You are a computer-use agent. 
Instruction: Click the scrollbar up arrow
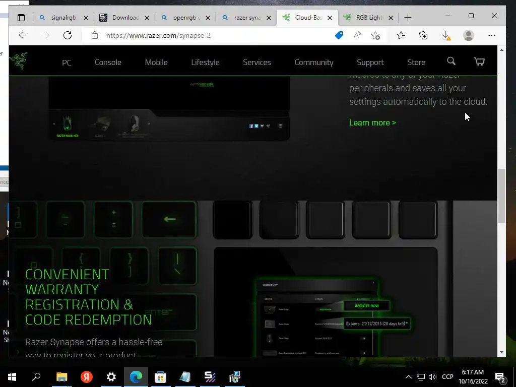[x=501, y=50]
